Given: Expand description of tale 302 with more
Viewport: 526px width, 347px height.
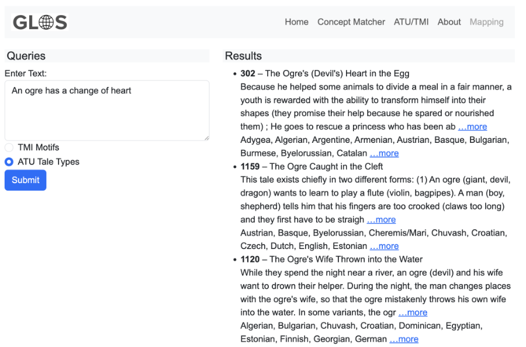Looking at the screenshot, I should (472, 127).
